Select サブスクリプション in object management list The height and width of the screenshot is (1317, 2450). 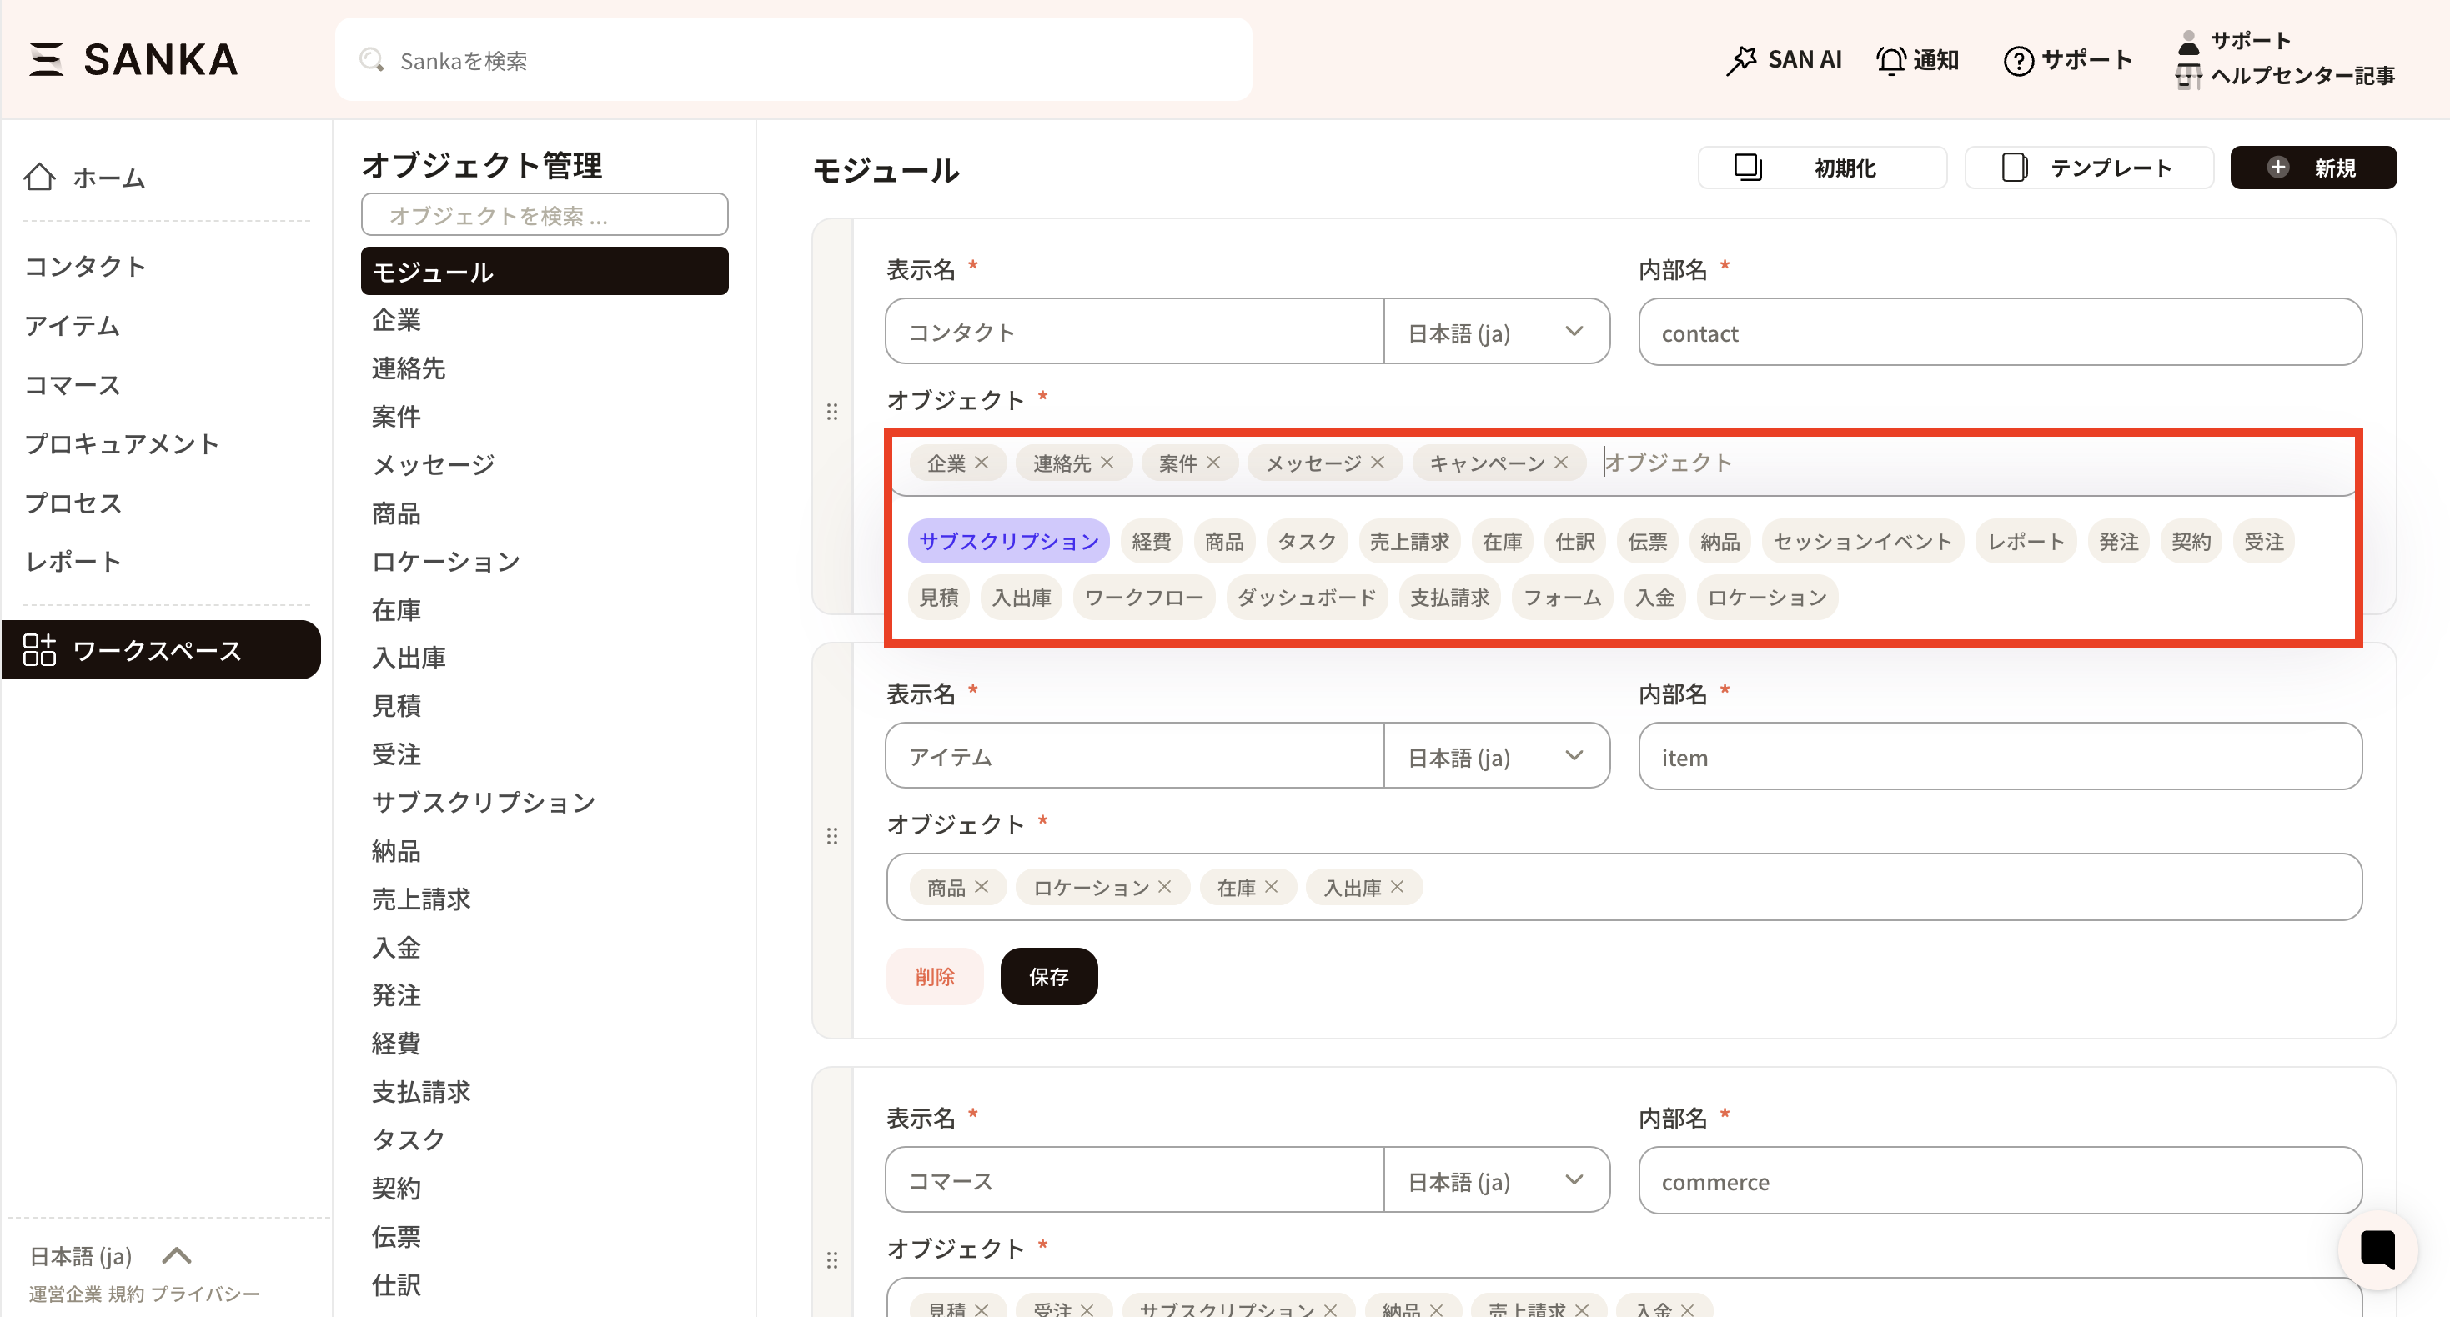coord(483,802)
